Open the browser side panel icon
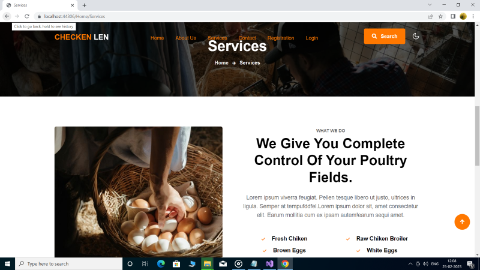Image resolution: width=480 pixels, height=270 pixels. (453, 17)
